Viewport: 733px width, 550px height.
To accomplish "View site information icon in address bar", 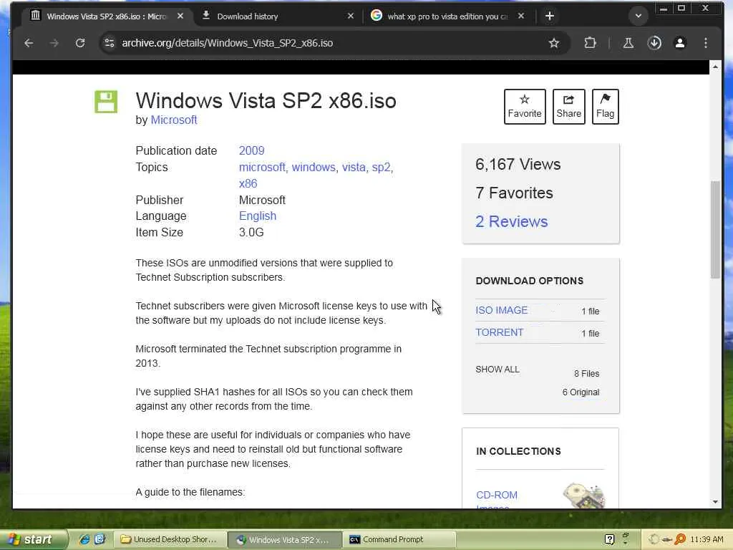I will click(x=110, y=43).
